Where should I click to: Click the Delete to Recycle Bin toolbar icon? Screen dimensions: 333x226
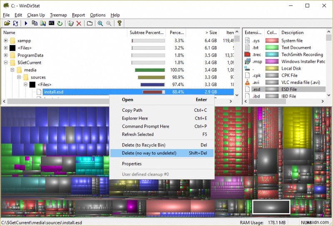click(x=70, y=24)
